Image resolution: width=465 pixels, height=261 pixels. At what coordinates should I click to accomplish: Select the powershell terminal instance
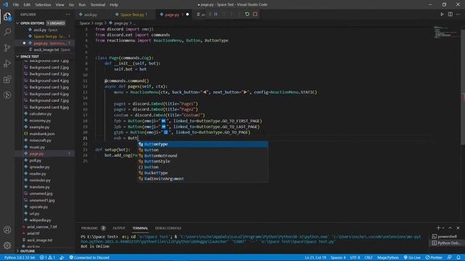tap(448, 236)
